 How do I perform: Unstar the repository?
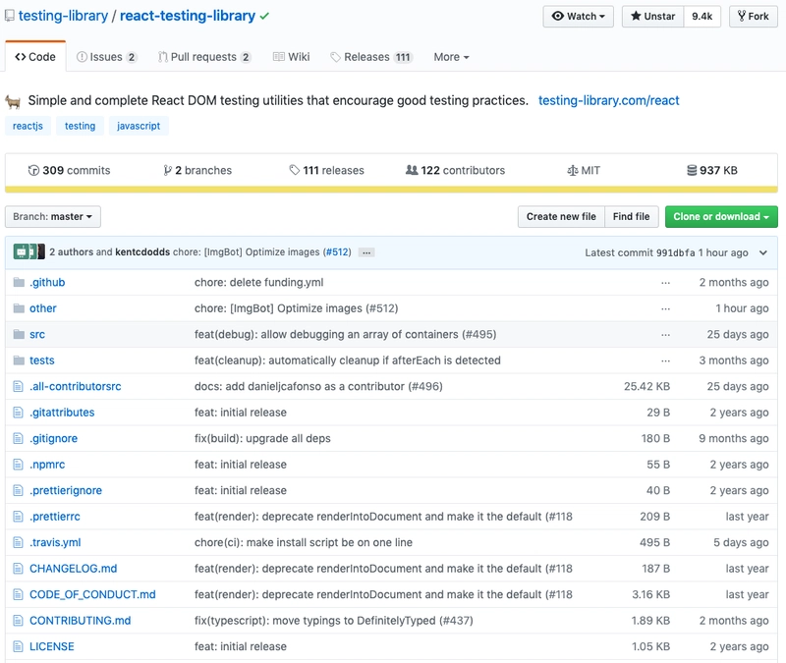(652, 17)
